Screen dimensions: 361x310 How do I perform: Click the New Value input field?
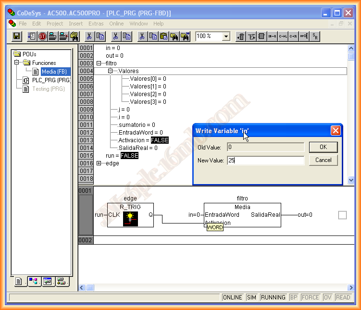265,160
